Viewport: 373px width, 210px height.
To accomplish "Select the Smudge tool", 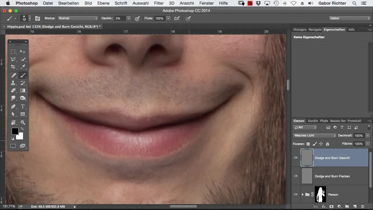I will pyautogui.click(x=13, y=98).
